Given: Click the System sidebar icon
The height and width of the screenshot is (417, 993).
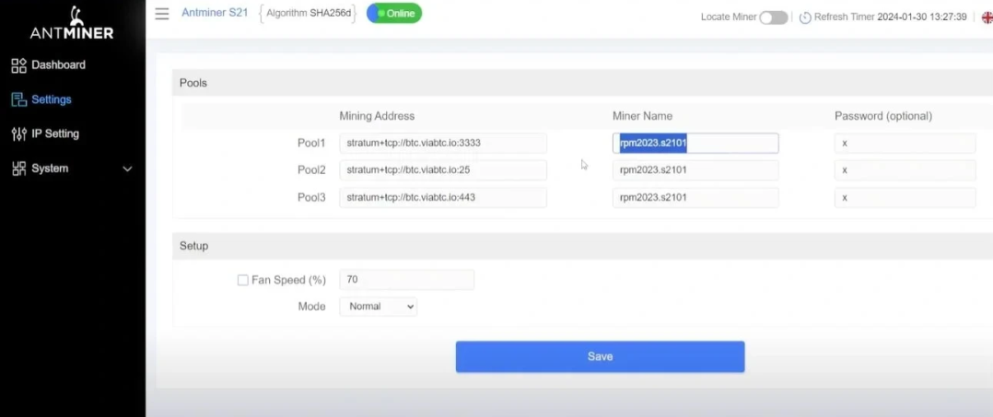Looking at the screenshot, I should pos(18,169).
